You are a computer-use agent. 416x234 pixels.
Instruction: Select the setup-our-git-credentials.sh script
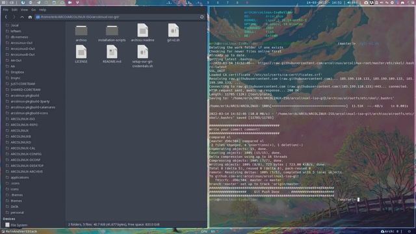pyautogui.click(x=143, y=52)
